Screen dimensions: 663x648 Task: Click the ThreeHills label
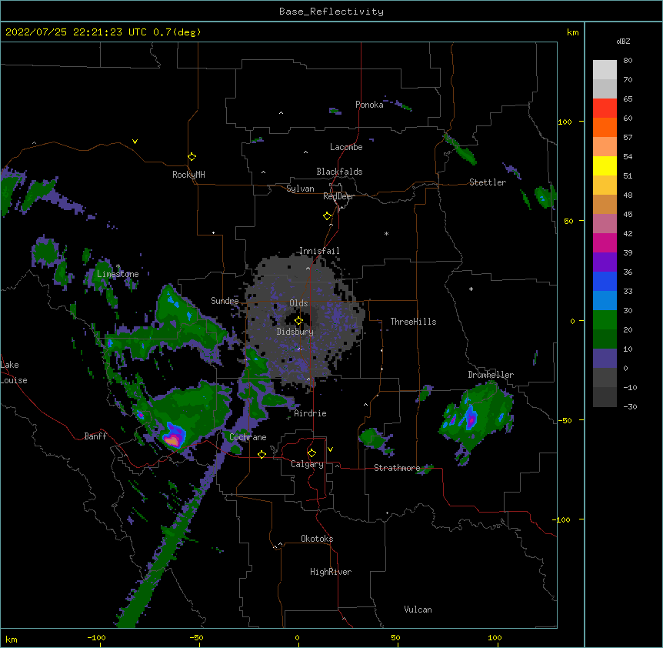point(413,322)
